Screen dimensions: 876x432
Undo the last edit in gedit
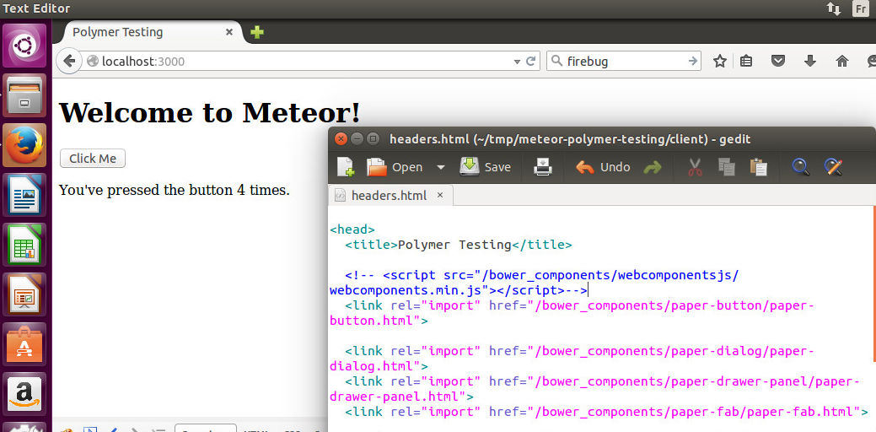coord(603,167)
